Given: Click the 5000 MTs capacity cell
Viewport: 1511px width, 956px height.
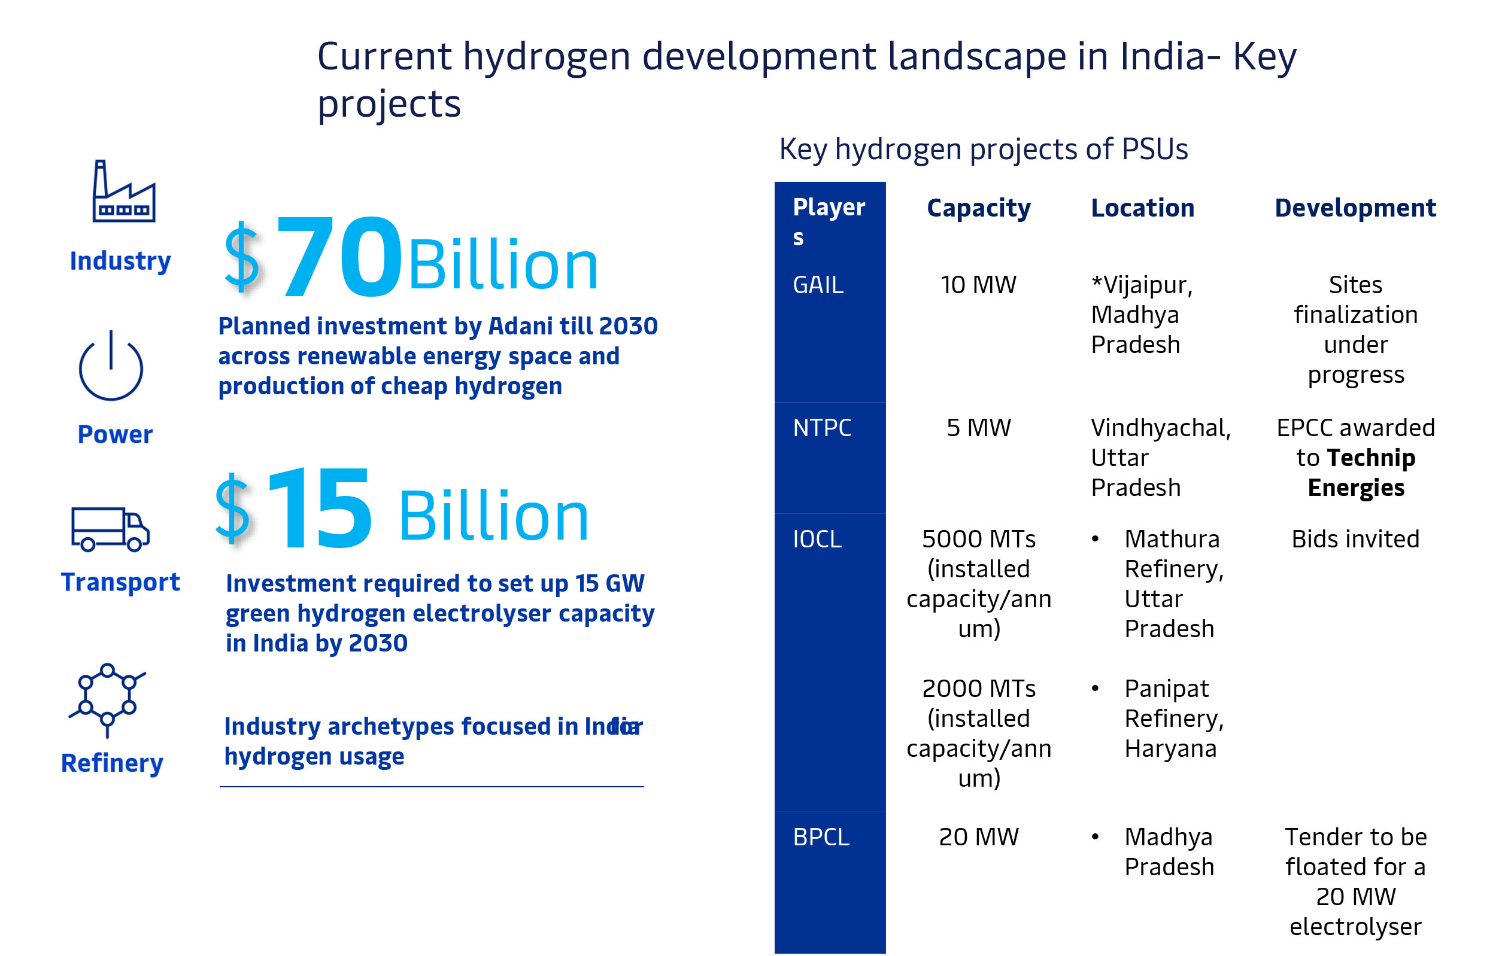Looking at the screenshot, I should coord(979,584).
